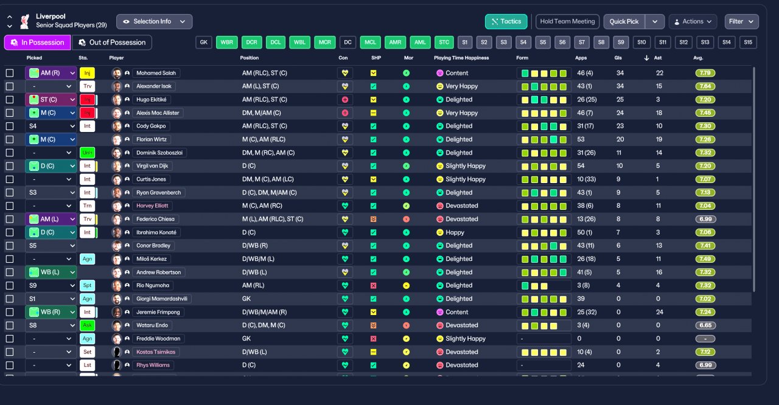Click Wataru Endo's Ask status badge
779x405 pixels.
[x=88, y=325]
